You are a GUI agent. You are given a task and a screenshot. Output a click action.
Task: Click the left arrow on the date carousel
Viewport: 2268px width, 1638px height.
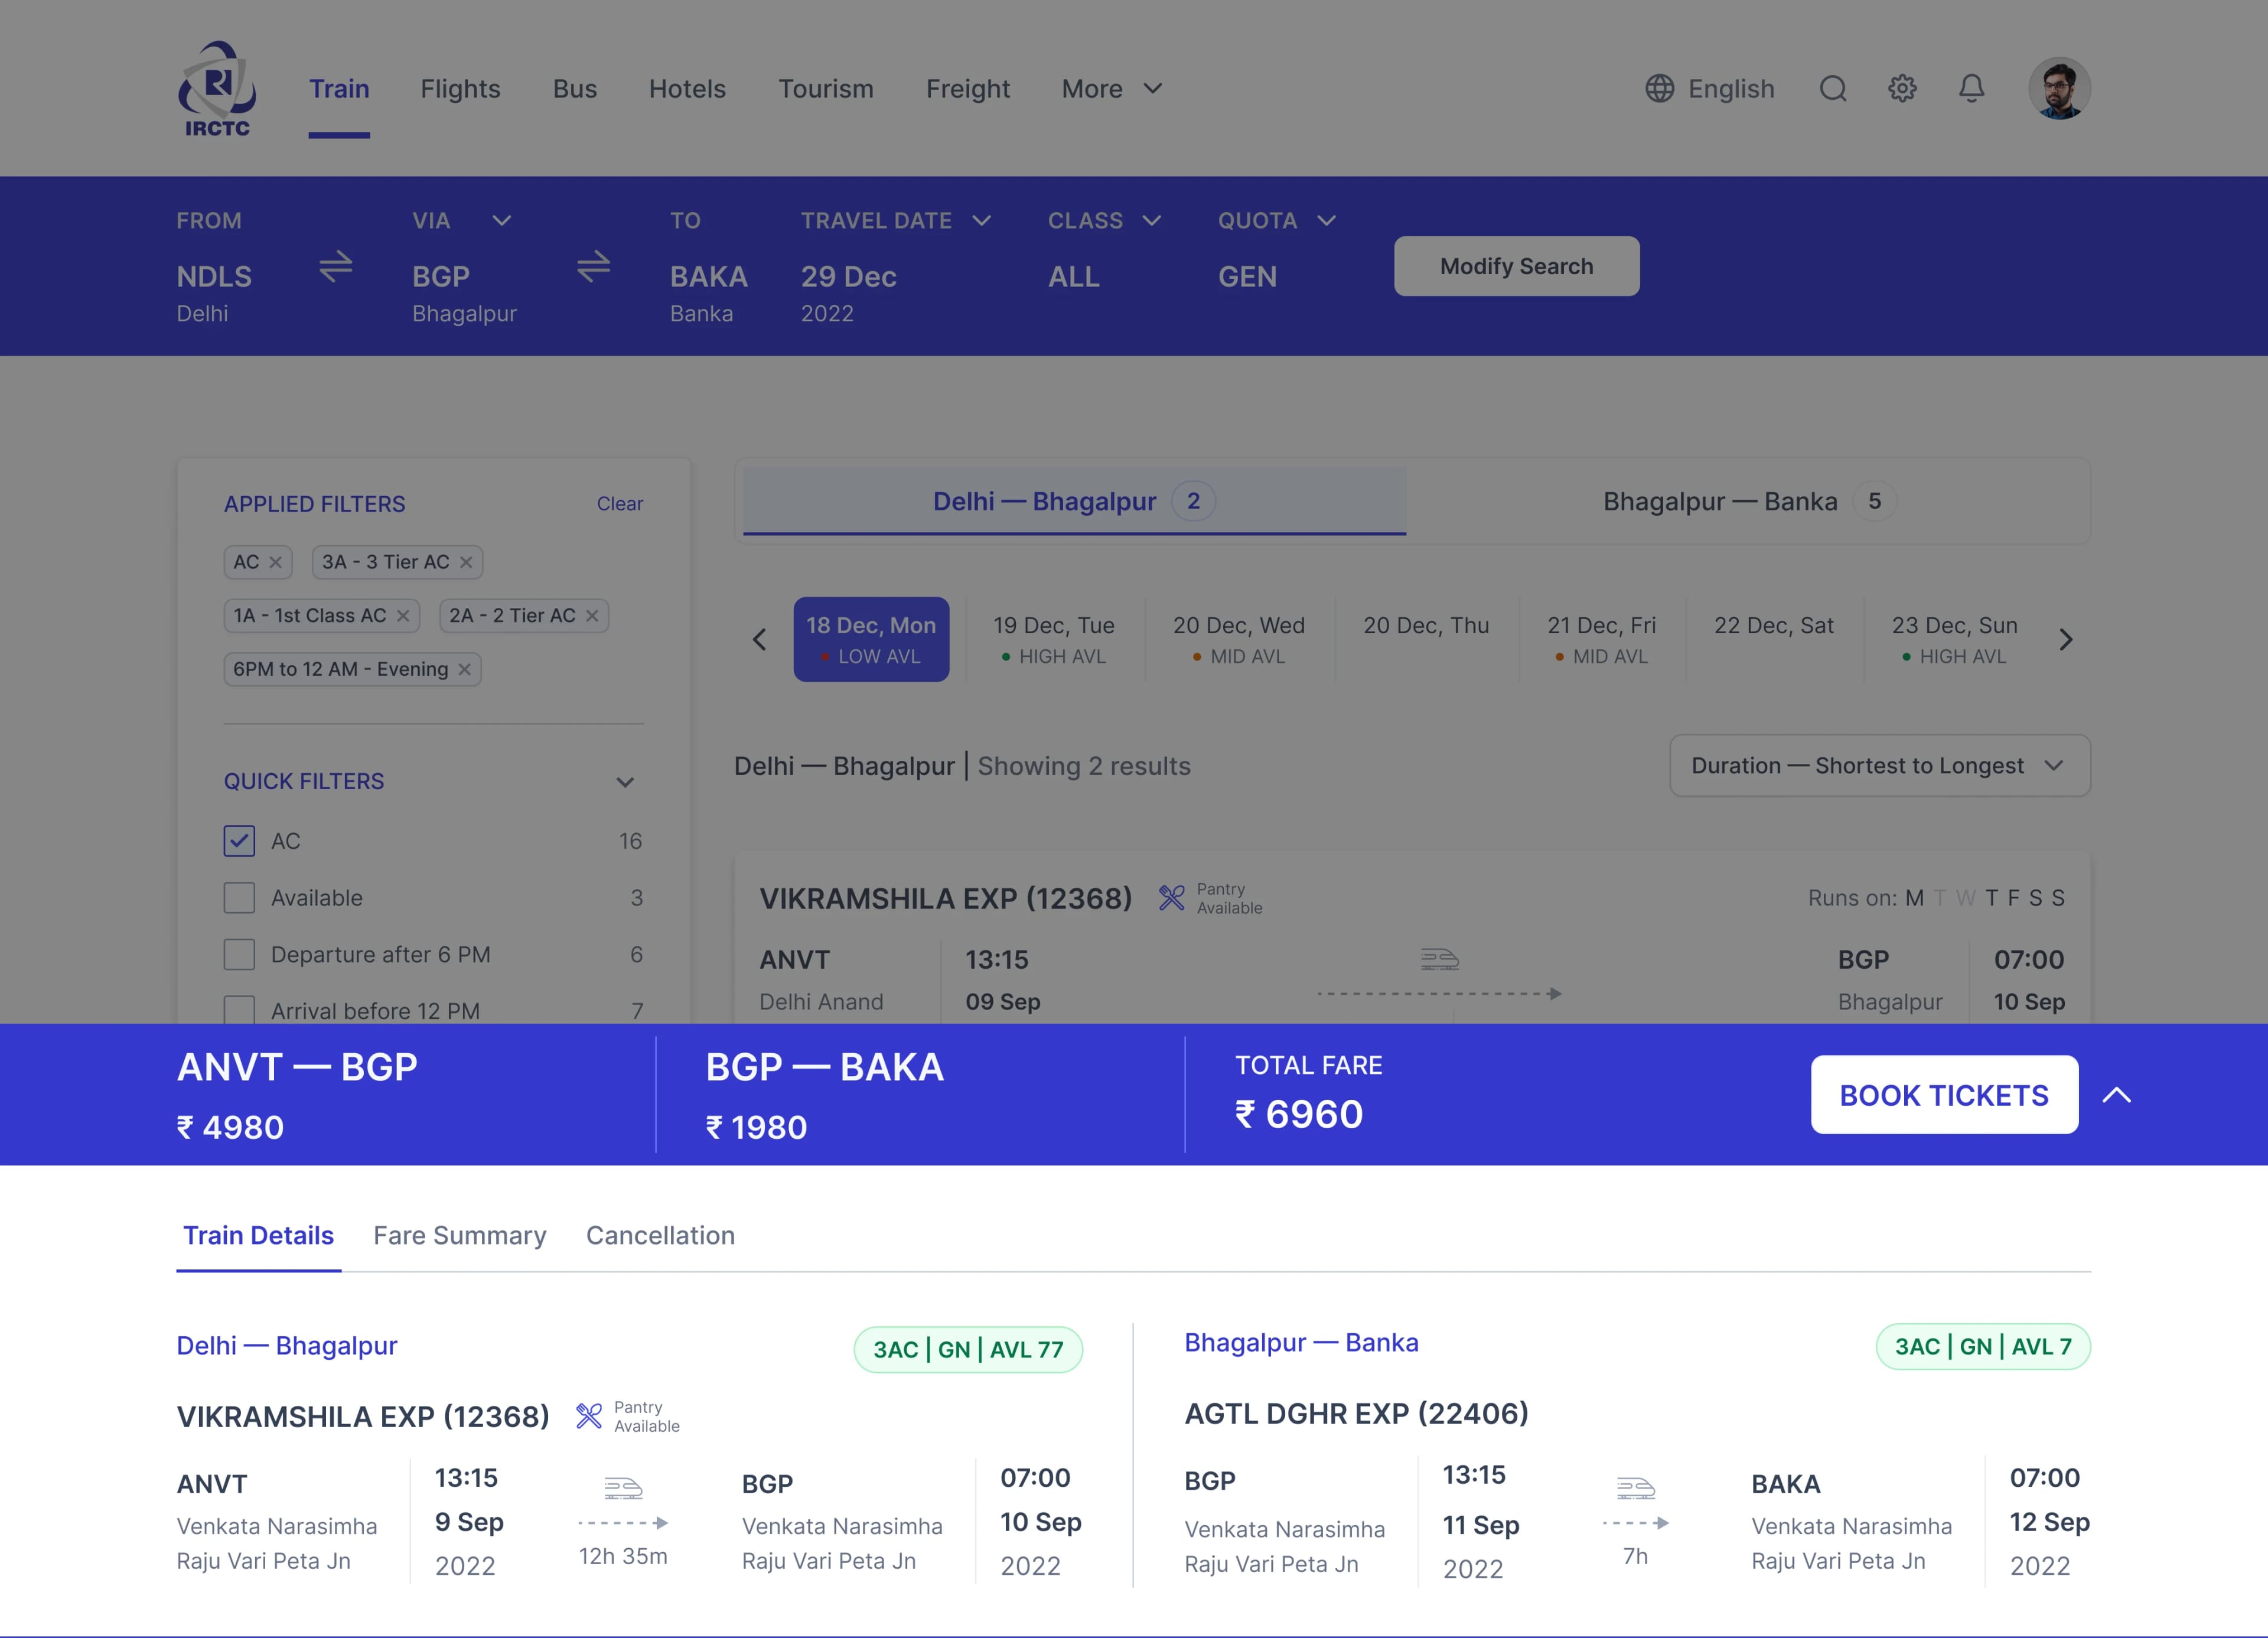click(758, 639)
